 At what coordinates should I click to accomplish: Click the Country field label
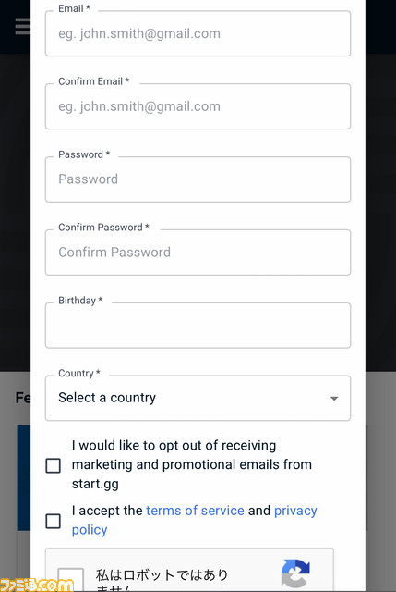79,373
